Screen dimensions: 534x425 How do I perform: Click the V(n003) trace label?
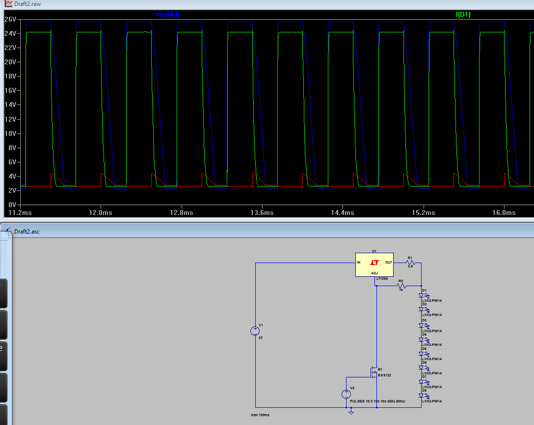(167, 15)
